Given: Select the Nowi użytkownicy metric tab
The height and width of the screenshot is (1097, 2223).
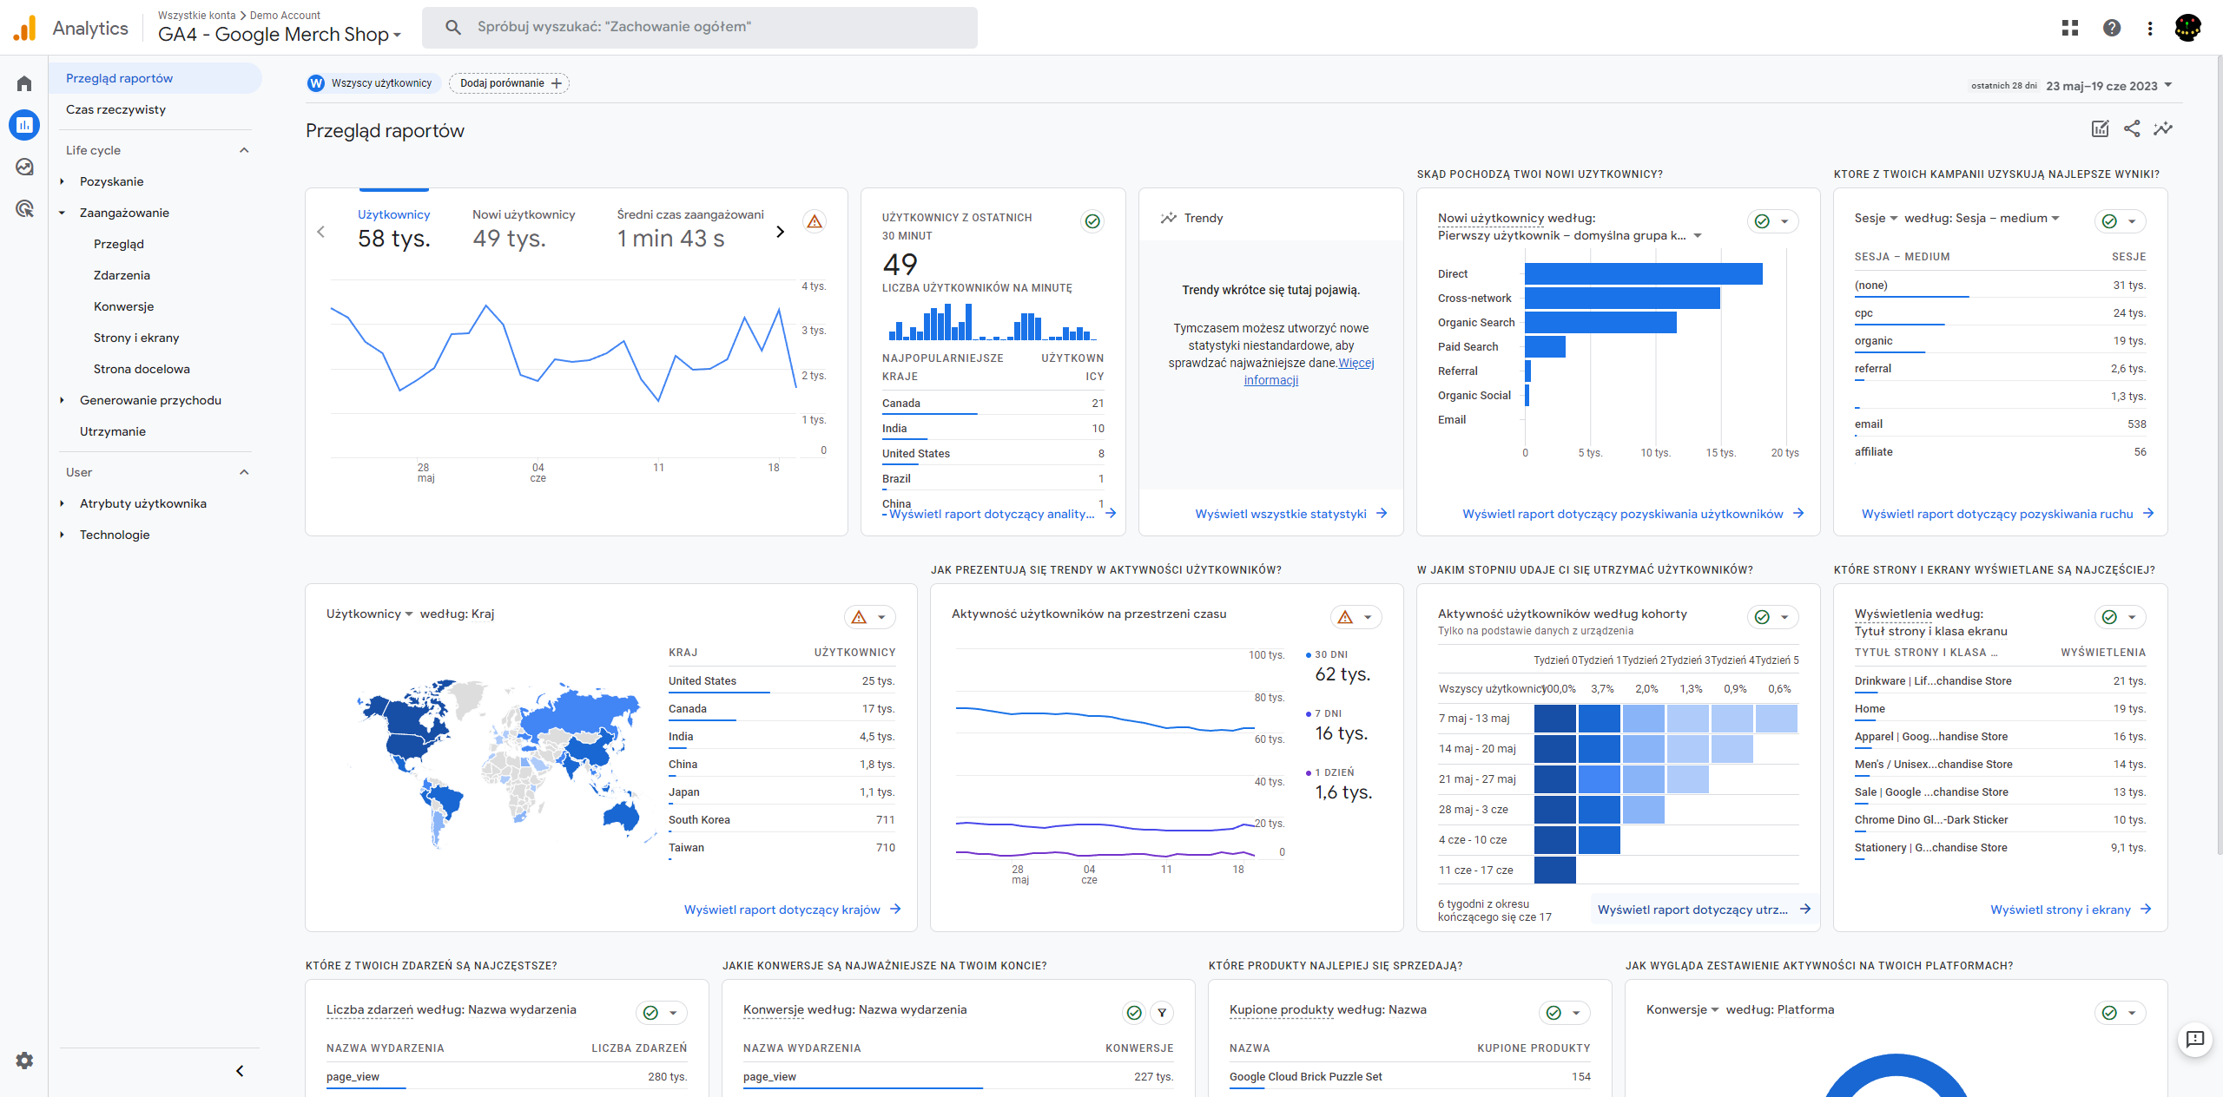Looking at the screenshot, I should pos(524,227).
